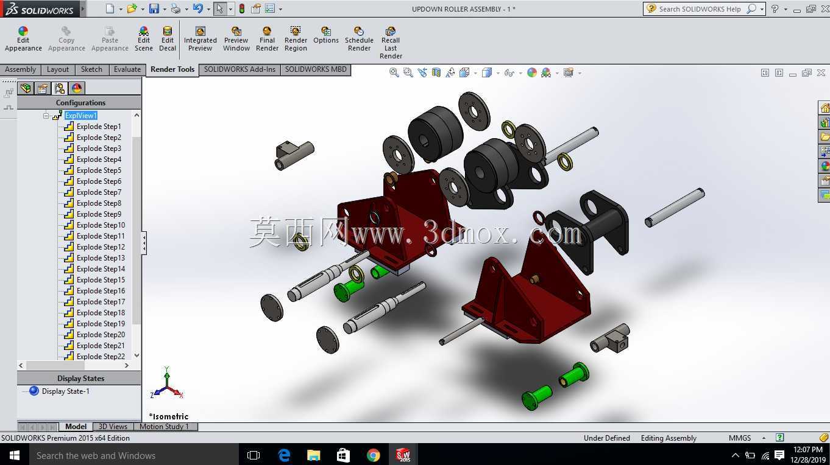Expand the Display Style dropdown arrow
Viewport: 830px width, 465px height.
(497, 73)
